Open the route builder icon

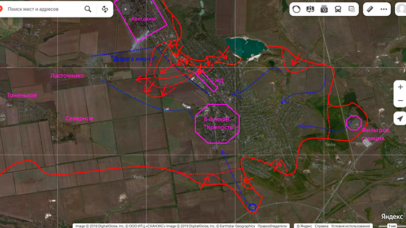click(x=105, y=9)
